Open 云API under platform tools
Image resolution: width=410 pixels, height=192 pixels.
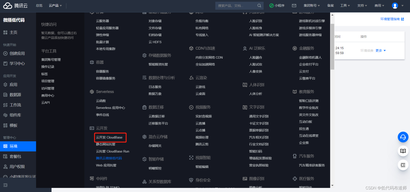(46, 103)
